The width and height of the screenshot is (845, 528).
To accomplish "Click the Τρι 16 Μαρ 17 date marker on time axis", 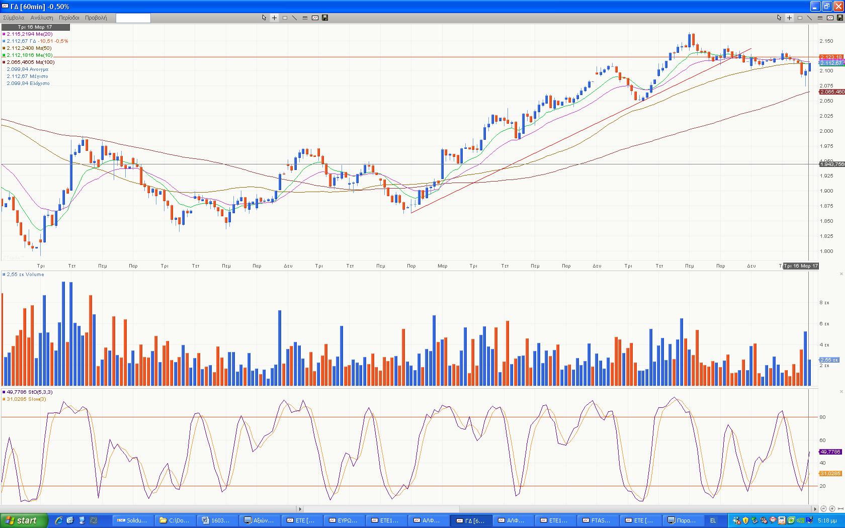I will (x=801, y=266).
